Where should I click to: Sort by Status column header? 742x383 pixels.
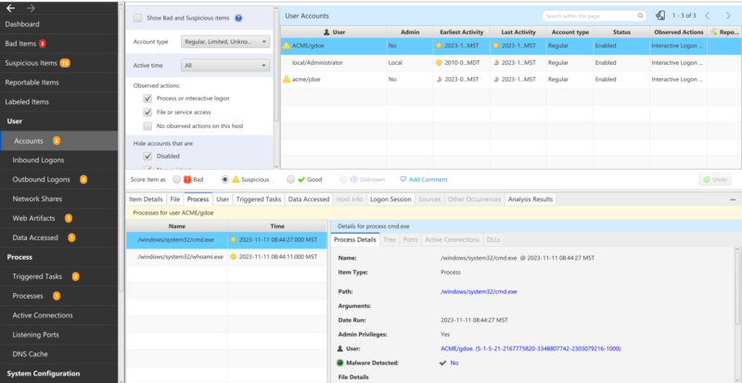pyautogui.click(x=621, y=32)
